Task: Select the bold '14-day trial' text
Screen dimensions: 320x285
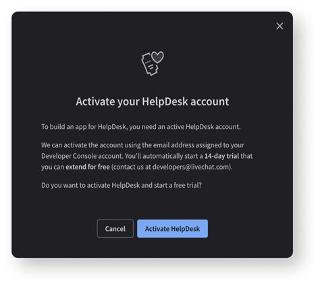Action: point(221,156)
